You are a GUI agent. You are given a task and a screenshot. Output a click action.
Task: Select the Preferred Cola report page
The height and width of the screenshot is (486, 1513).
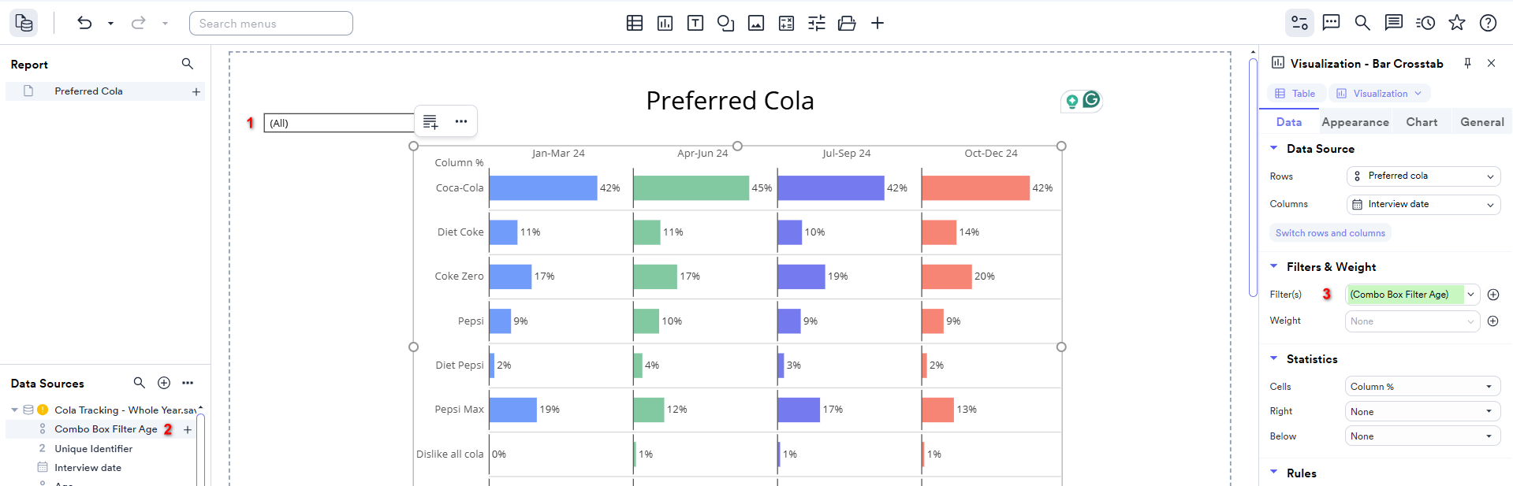coord(88,91)
